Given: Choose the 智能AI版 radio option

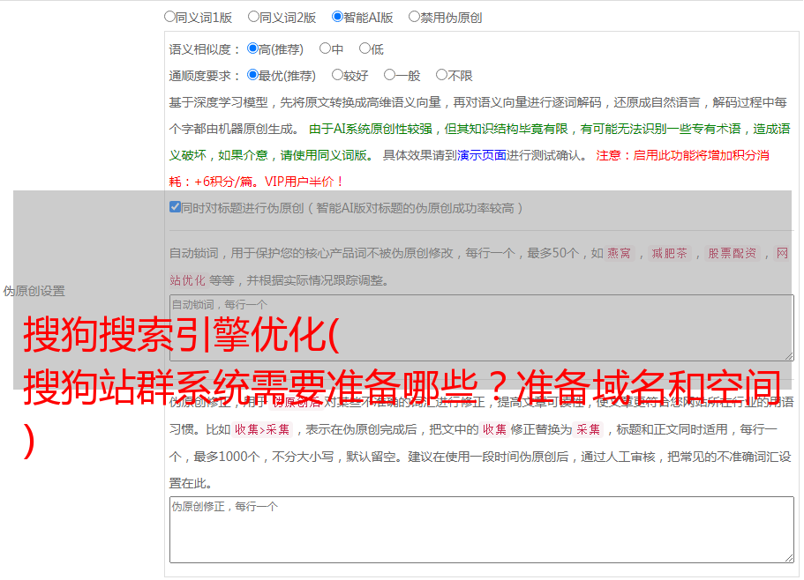Looking at the screenshot, I should [337, 17].
